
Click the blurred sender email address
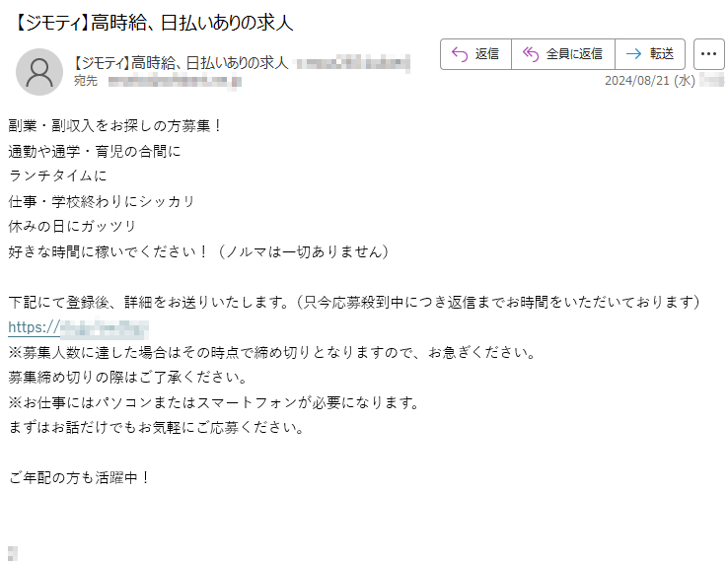point(353,63)
